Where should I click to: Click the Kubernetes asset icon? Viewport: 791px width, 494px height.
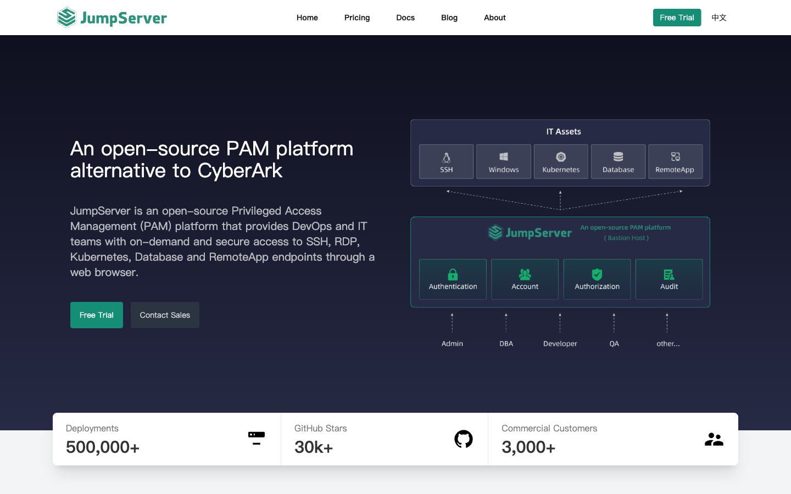[x=561, y=157]
